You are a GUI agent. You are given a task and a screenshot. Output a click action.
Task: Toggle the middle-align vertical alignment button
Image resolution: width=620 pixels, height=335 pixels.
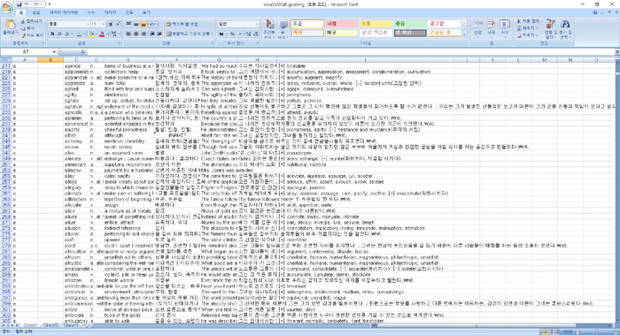click(136, 24)
